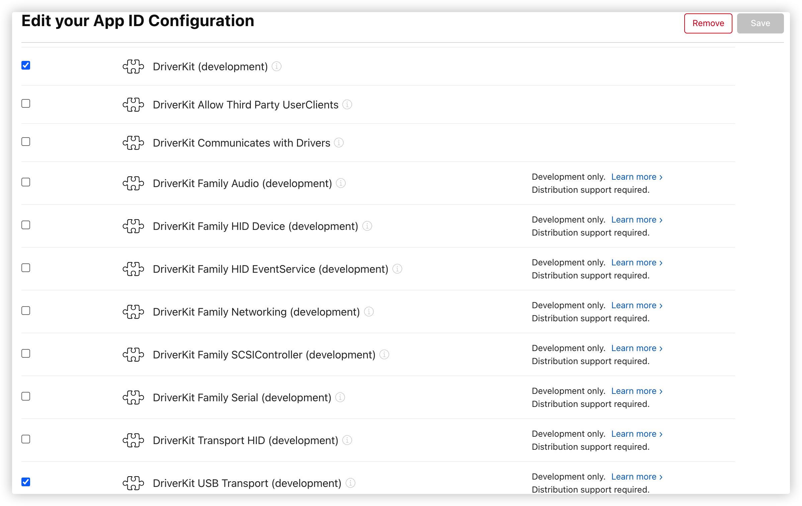This screenshot has width=802, height=506.
Task: Tick DriverKit Communicates with Drivers checkbox
Action: click(x=26, y=142)
